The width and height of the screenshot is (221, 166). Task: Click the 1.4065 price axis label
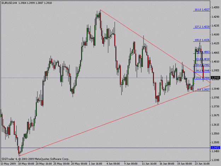coord(215,53)
